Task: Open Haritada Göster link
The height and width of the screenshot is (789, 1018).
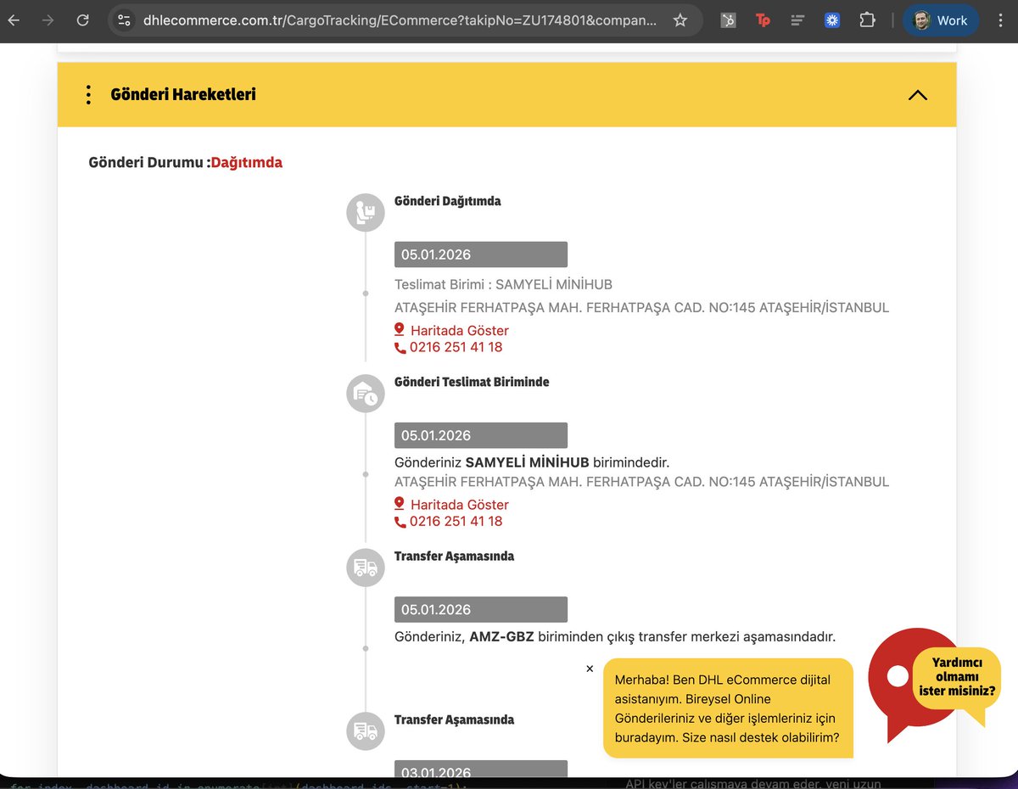Action: click(x=459, y=330)
